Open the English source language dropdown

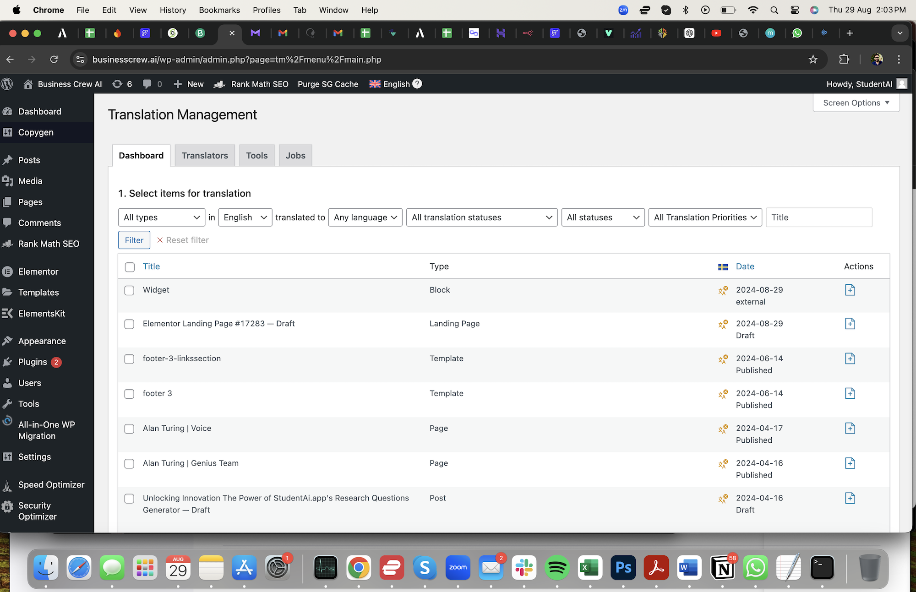tap(245, 217)
